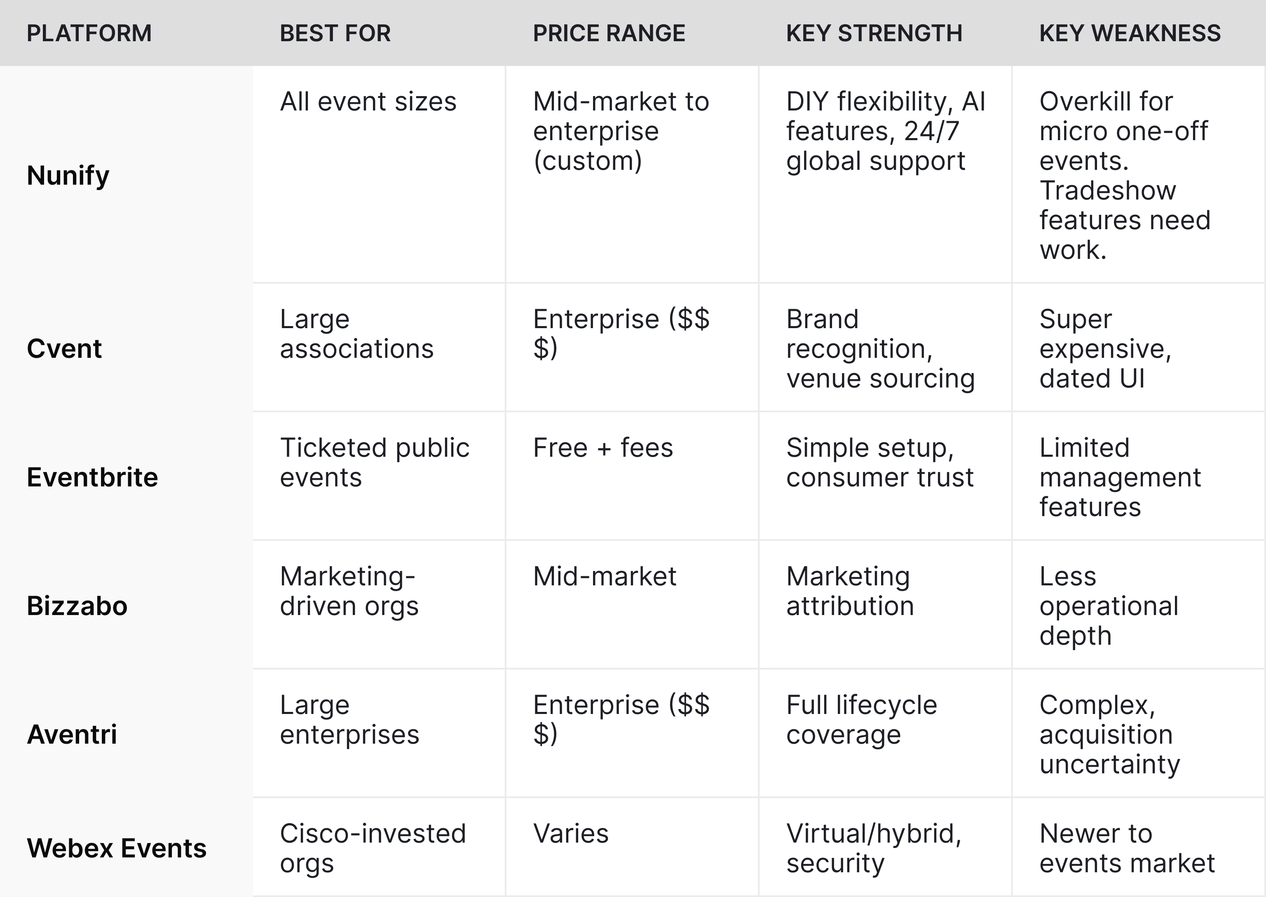Viewport: 1266px width, 897px height.
Task: Select 'Super expensive, dated UI' weakness cell
Action: (x=1105, y=348)
